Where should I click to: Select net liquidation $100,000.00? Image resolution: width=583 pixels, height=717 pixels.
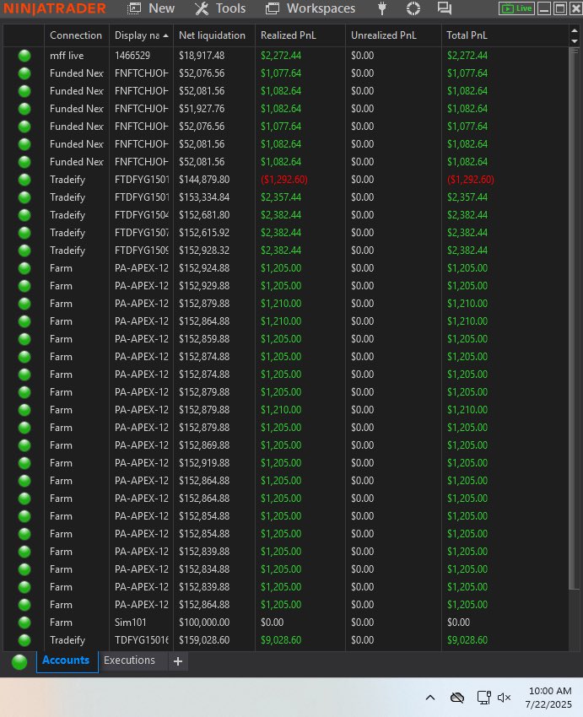coord(204,623)
